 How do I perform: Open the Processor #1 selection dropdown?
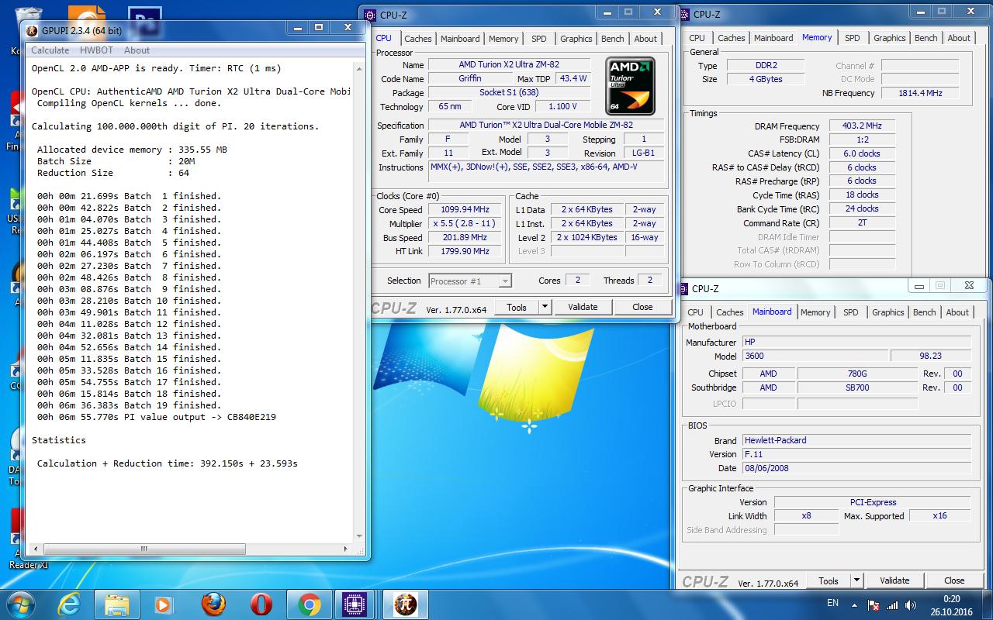coord(469,281)
